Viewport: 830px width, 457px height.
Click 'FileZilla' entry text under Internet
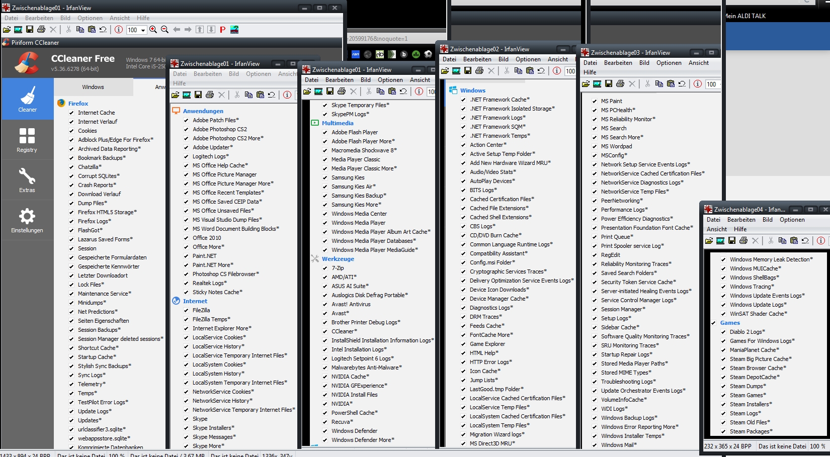point(201,310)
